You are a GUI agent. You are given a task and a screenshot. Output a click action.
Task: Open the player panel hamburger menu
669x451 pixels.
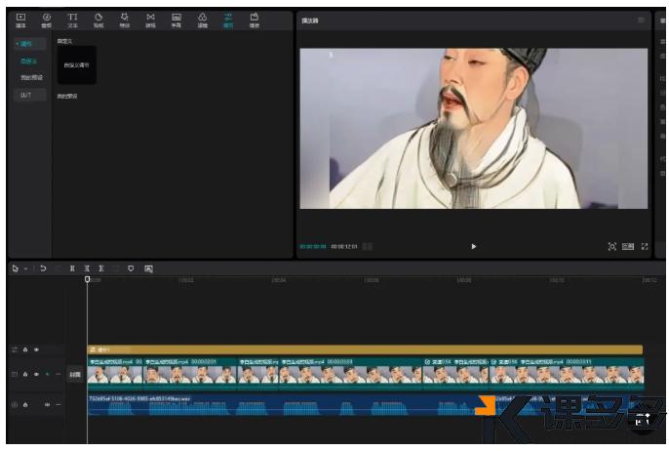641,20
